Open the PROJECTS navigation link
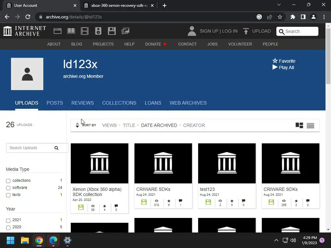331x248 pixels. (x=103, y=44)
